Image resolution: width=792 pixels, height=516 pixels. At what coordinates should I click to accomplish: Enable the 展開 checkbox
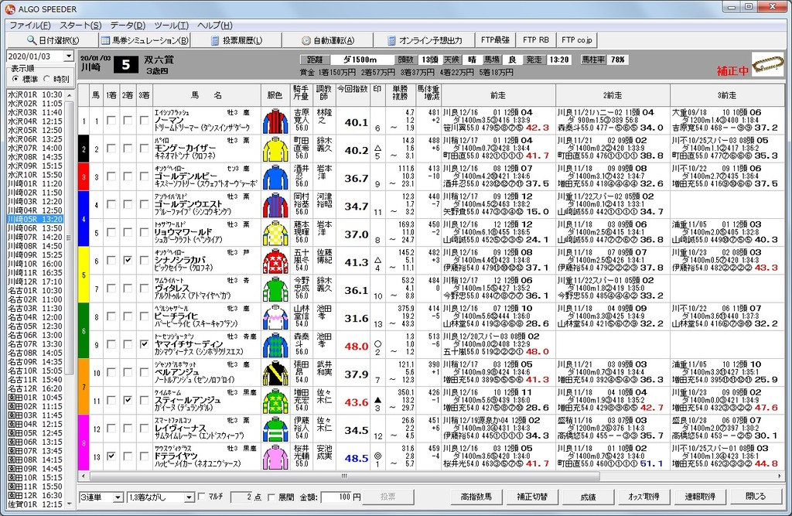point(271,497)
